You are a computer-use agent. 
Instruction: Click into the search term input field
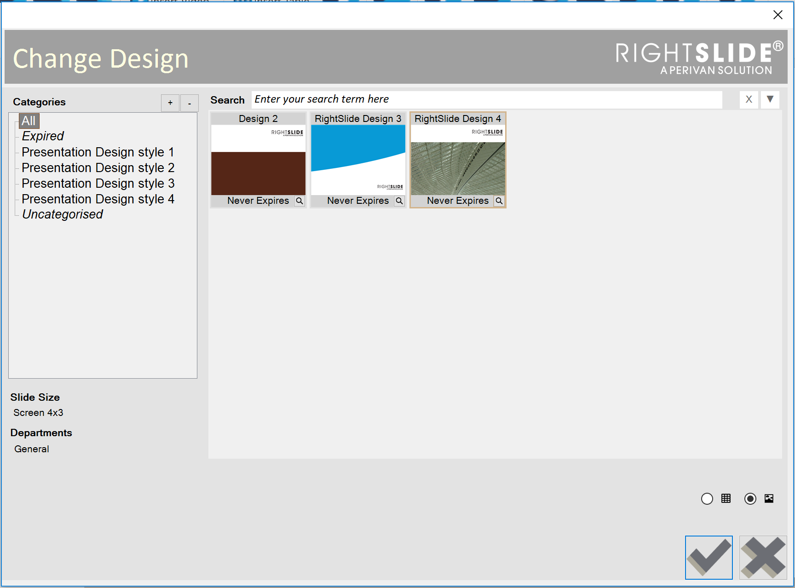[x=487, y=99]
